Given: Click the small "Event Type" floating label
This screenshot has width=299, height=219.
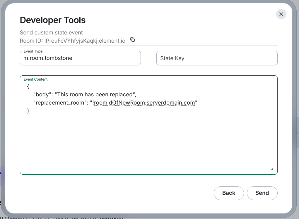Looking at the screenshot, I should click(33, 51).
